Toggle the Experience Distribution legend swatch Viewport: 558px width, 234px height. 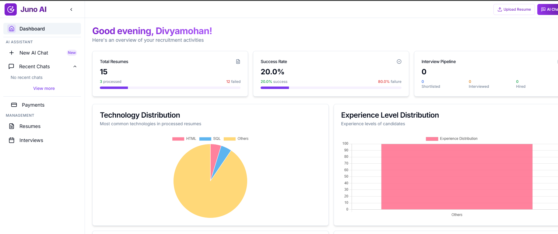(x=432, y=139)
